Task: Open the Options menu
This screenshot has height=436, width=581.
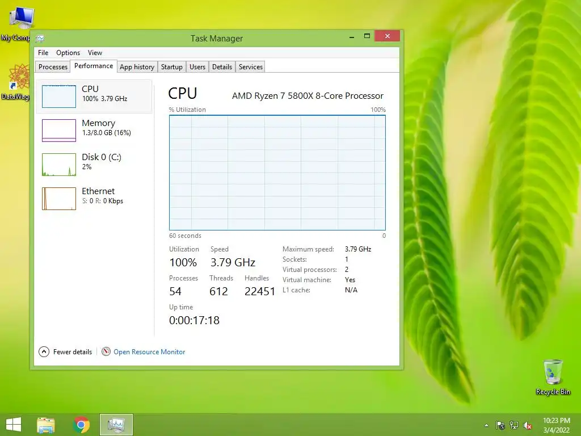Action: (x=68, y=53)
